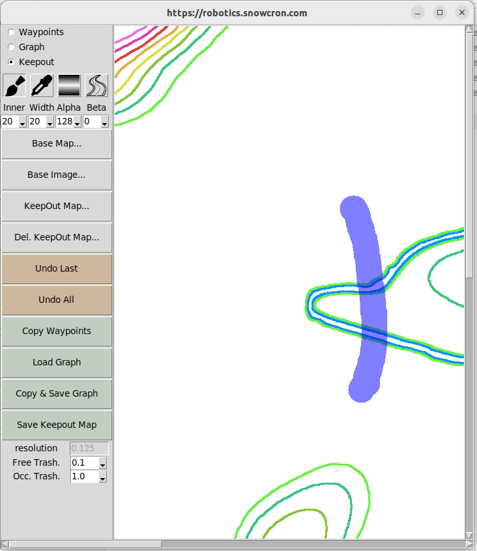477x551 pixels.
Task: Click the Base Map... button
Action: (x=57, y=144)
